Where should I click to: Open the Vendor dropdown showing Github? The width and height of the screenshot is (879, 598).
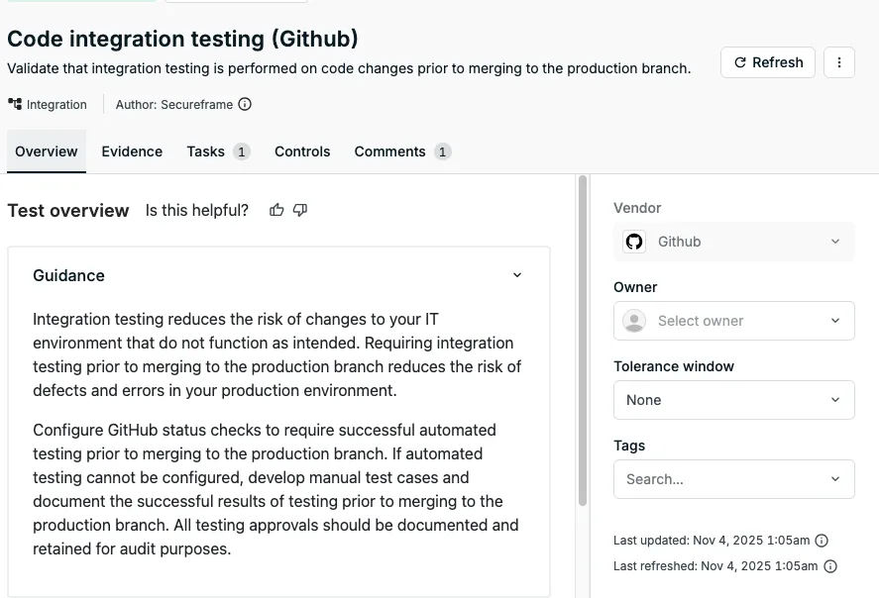[x=733, y=241]
